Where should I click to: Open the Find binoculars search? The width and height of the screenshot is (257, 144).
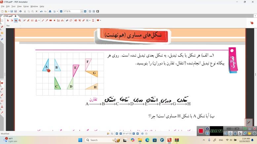point(50,12)
